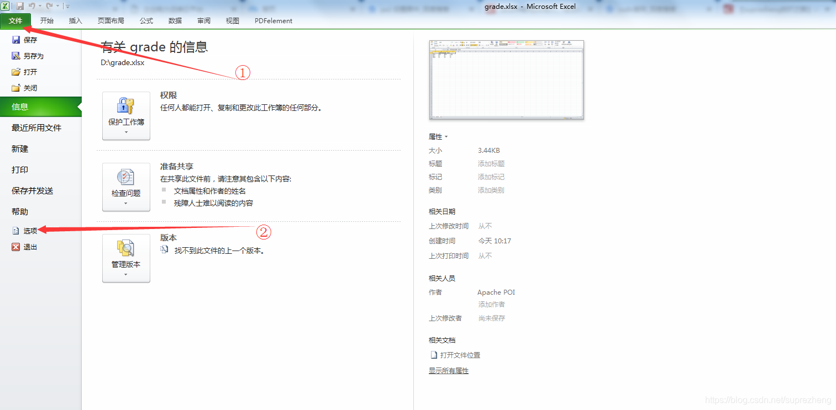Click the 打开文件位置 link

pyautogui.click(x=460, y=355)
